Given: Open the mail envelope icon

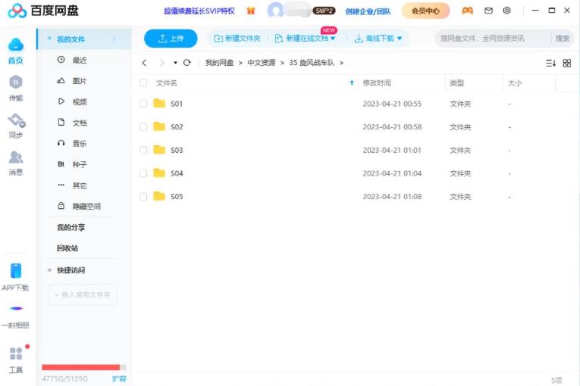Looking at the screenshot, I should click(x=488, y=11).
